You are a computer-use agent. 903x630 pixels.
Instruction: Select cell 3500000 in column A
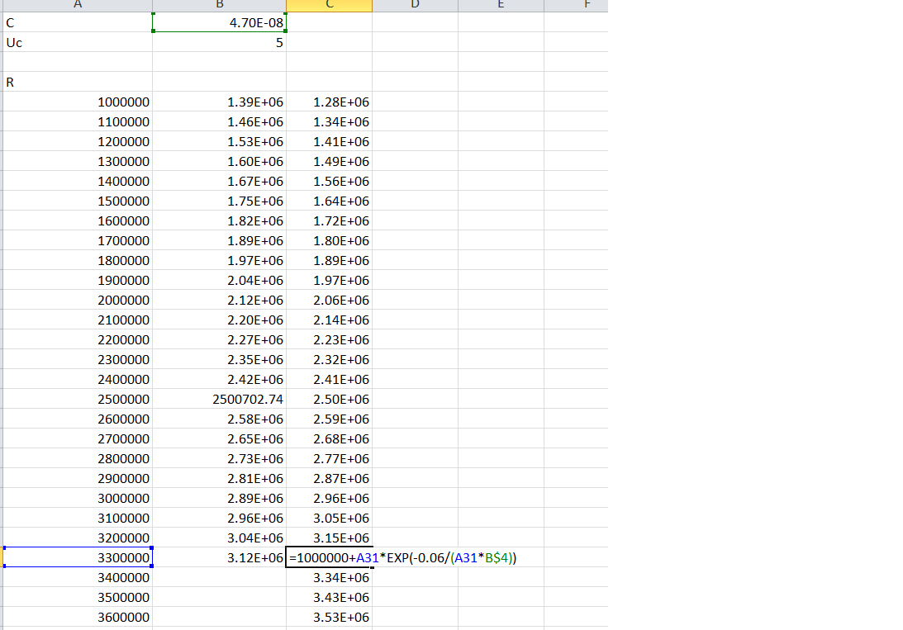(x=78, y=597)
